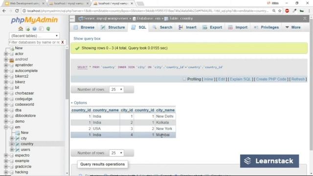Image resolution: width=313 pixels, height=176 pixels.
Task: Select the espectro database
Action: (22, 155)
